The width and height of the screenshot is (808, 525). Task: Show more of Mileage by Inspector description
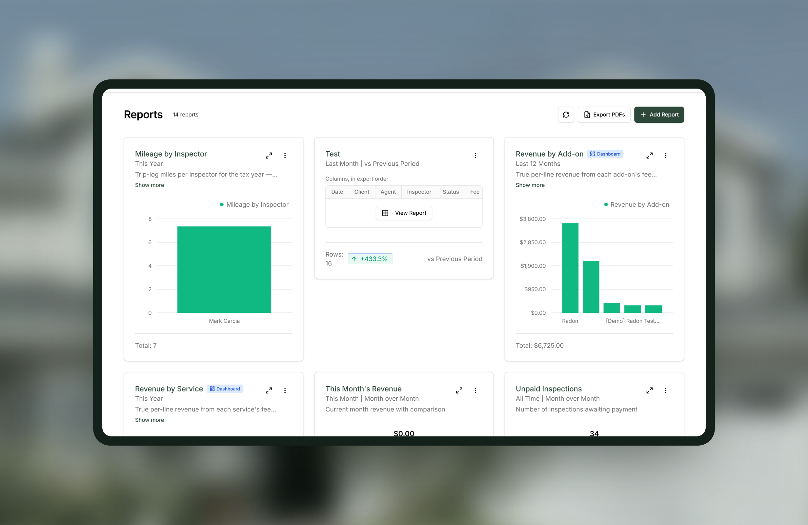click(x=150, y=185)
